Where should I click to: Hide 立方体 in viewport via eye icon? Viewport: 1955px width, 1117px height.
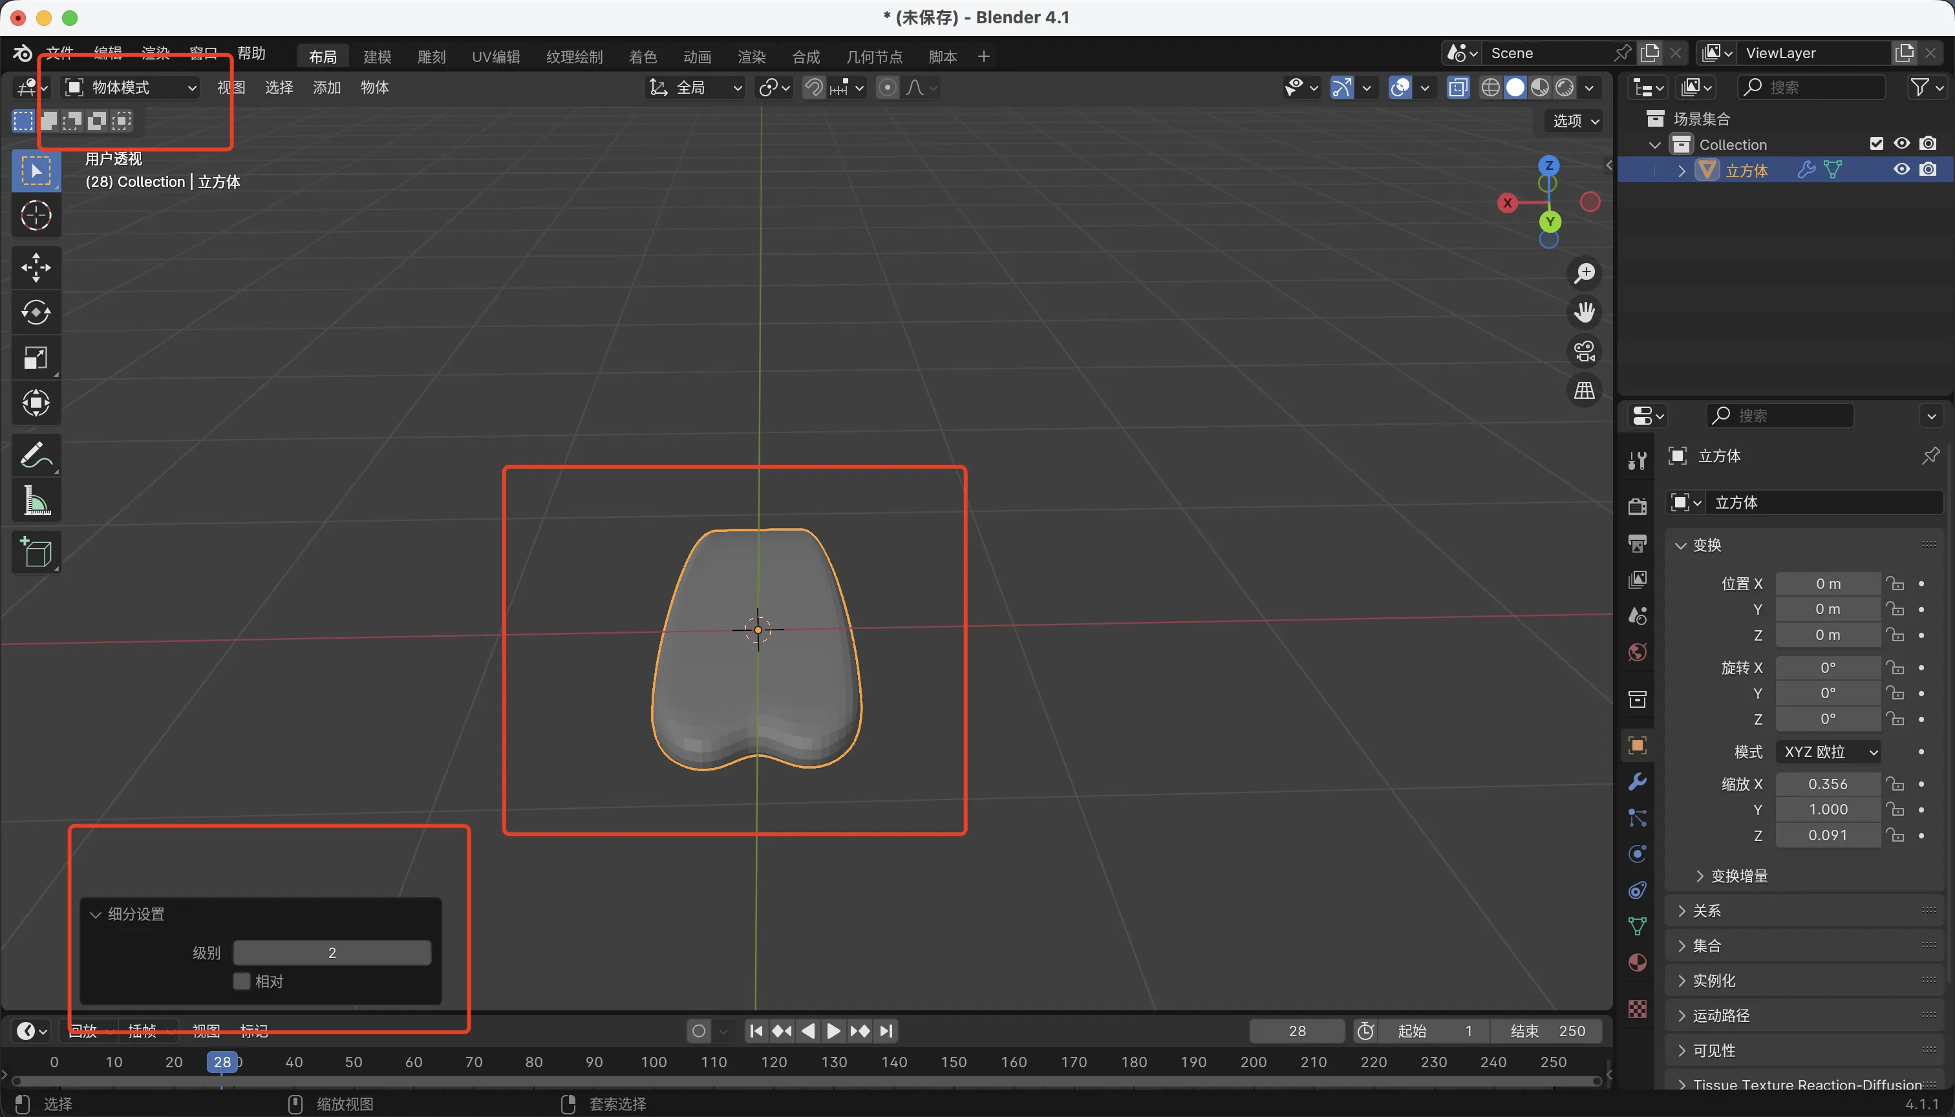point(1901,169)
